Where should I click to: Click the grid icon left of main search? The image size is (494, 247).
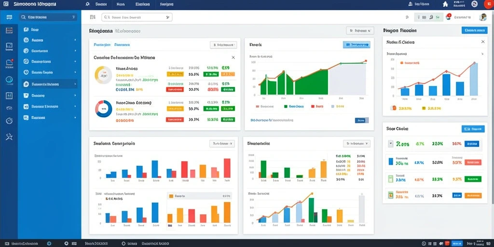pos(93,17)
